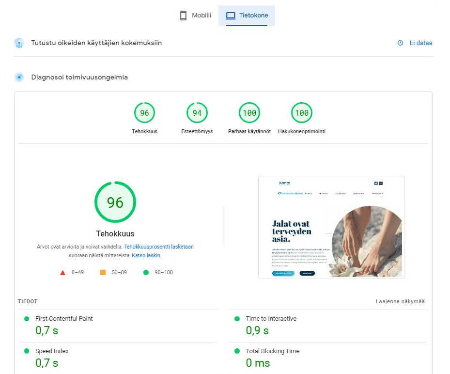Open the Tehokkuusprosentti lasketaan link
This screenshot has width=450, height=374.
pyautogui.click(x=159, y=247)
